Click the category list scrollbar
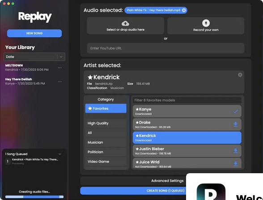This screenshot has height=200, width=263. click(129, 117)
